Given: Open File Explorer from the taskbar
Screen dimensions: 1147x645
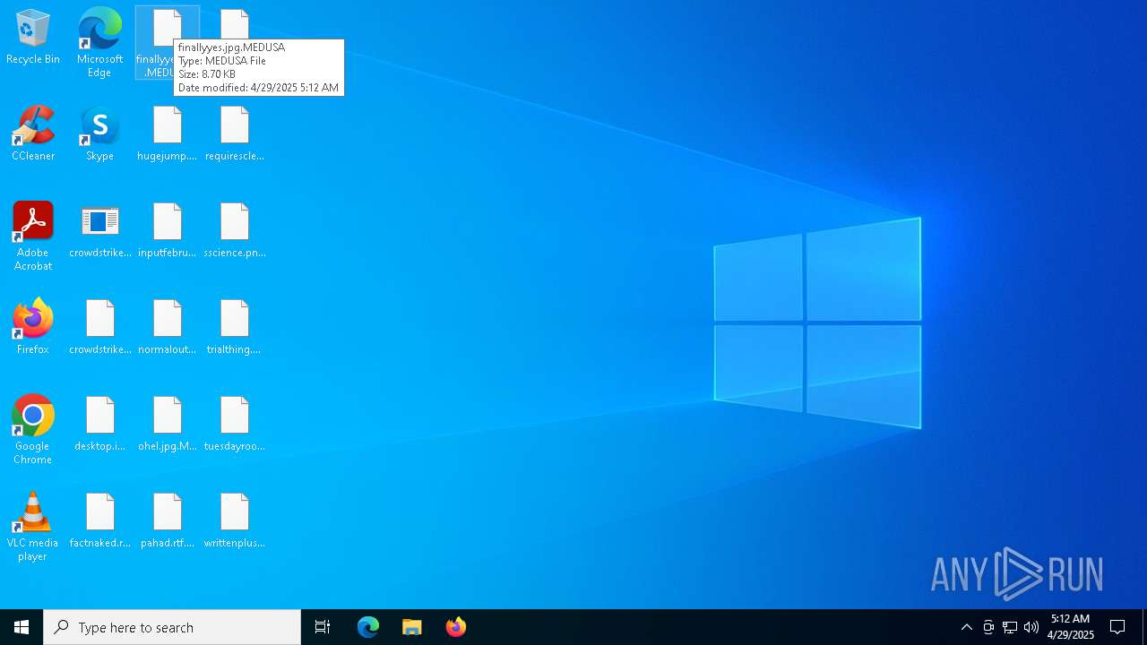Looking at the screenshot, I should coord(412,627).
